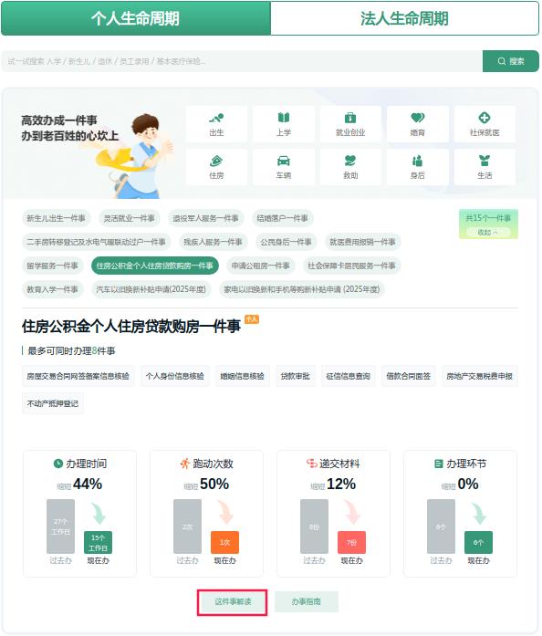Click the 婚育 heart icon

418,118
